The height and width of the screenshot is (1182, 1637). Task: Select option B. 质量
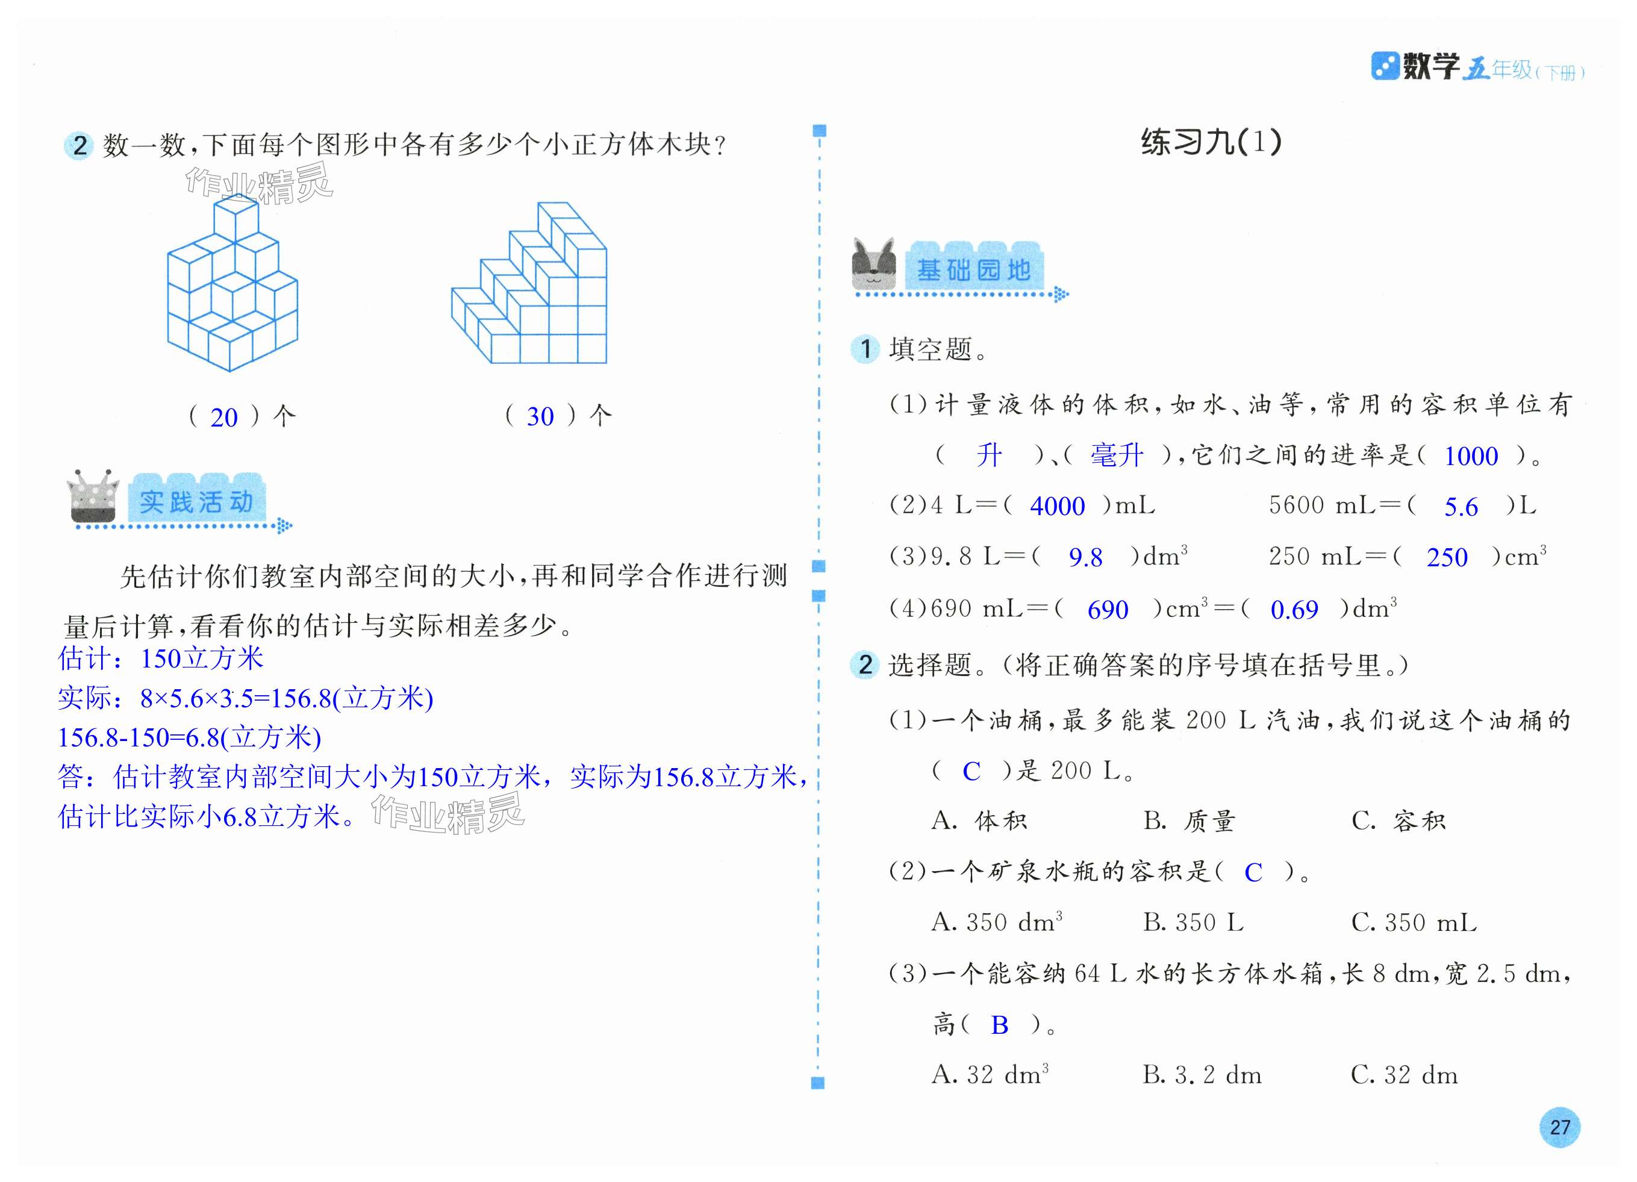1190,821
